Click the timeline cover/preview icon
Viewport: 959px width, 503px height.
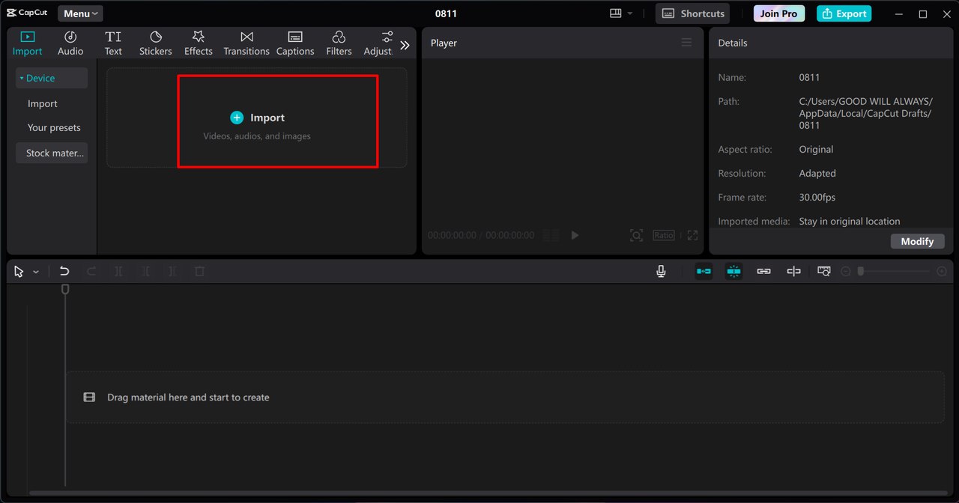(x=824, y=272)
